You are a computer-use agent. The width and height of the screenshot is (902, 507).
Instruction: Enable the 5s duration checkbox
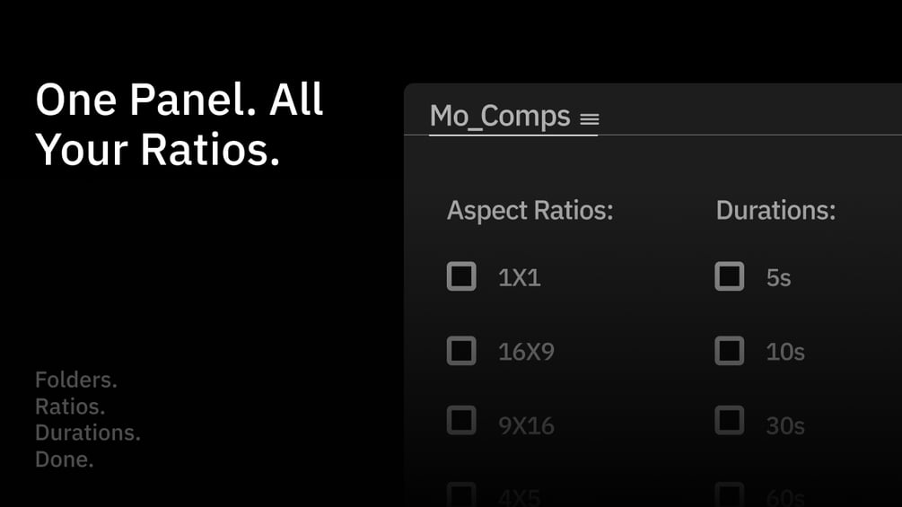click(x=729, y=276)
